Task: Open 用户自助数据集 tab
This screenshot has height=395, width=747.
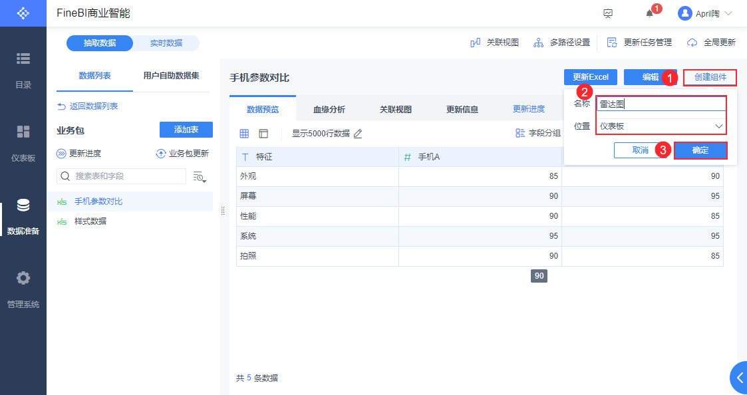Action: (171, 76)
